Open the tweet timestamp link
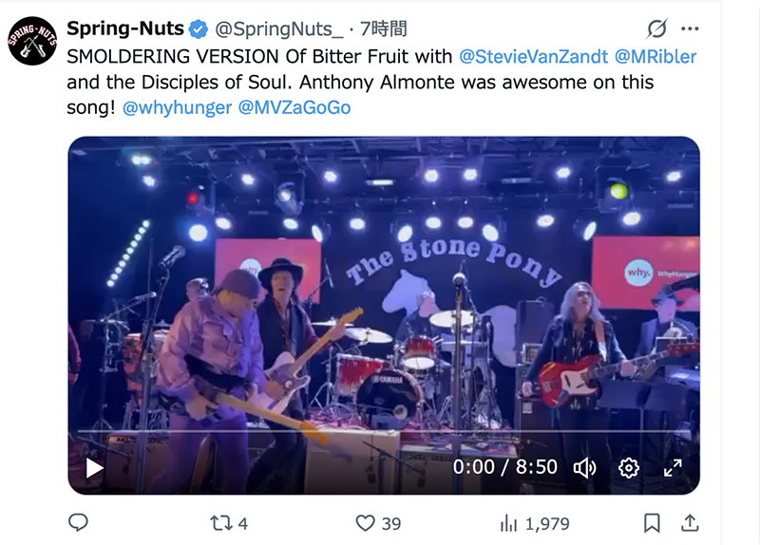This screenshot has width=760, height=545. [383, 28]
